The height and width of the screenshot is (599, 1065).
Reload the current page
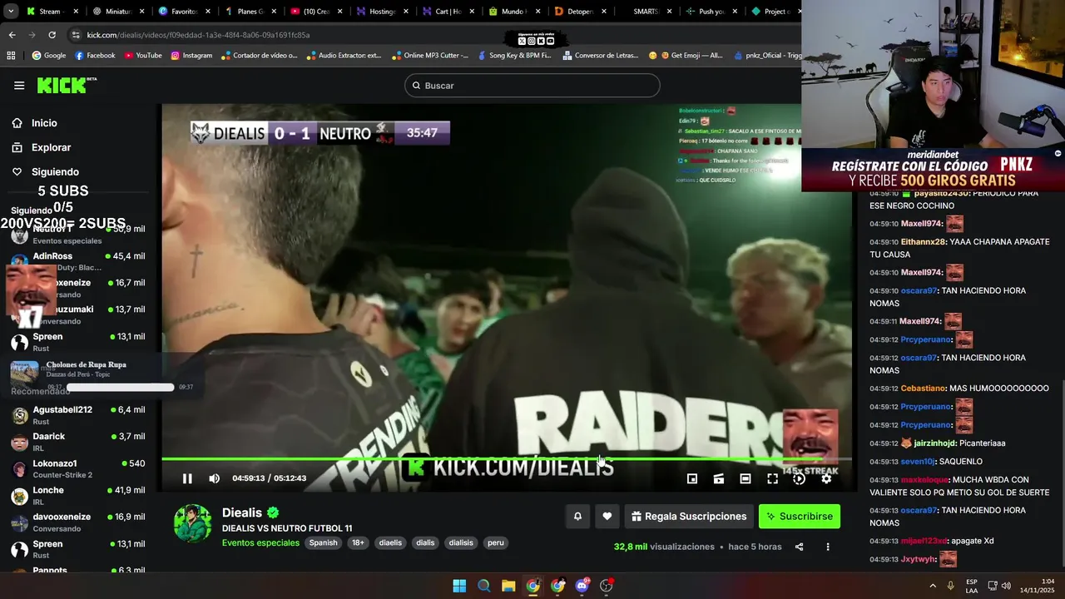[x=52, y=35]
